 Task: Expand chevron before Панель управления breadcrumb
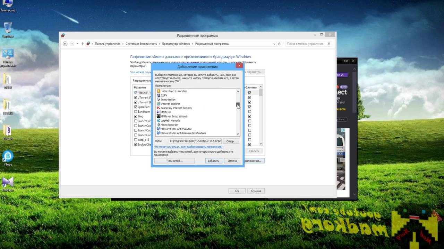point(93,44)
